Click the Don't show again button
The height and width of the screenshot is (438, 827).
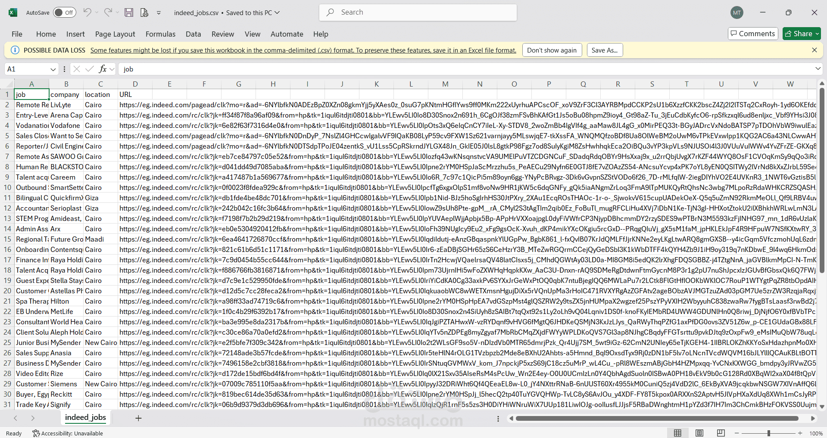coord(552,50)
